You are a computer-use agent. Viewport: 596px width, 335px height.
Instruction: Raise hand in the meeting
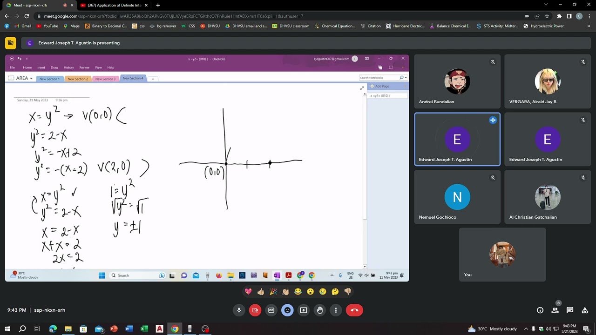tap(320, 310)
